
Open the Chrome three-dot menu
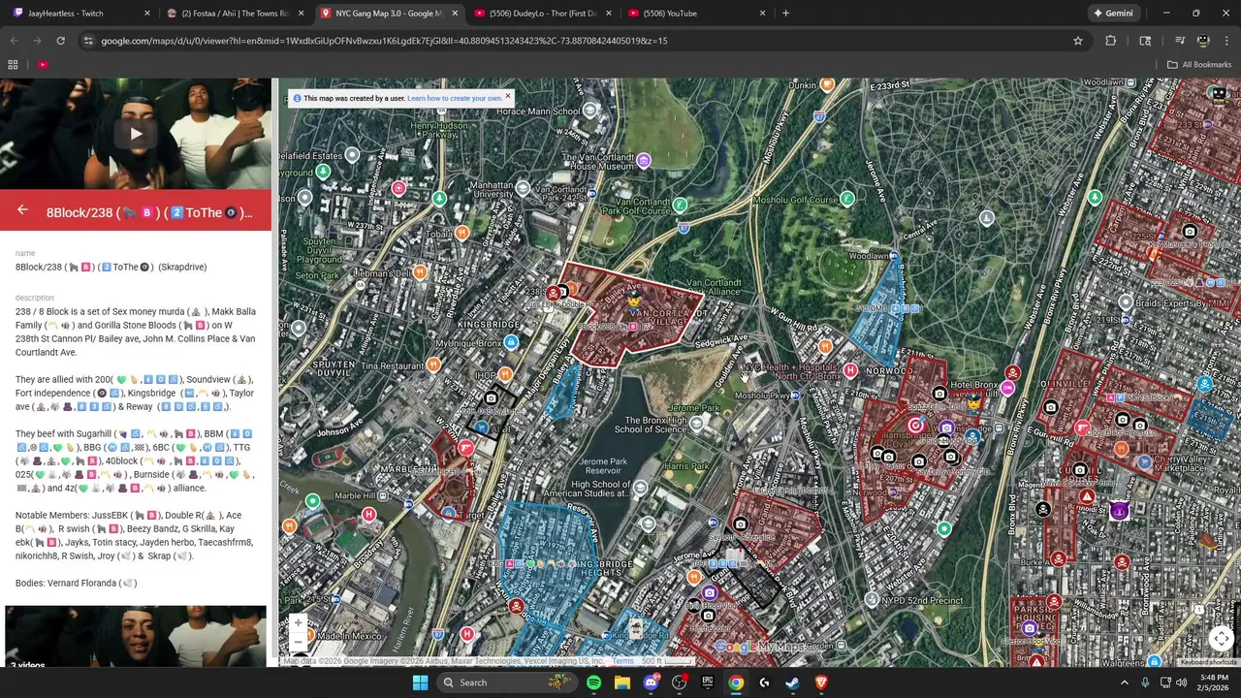[x=1226, y=41]
